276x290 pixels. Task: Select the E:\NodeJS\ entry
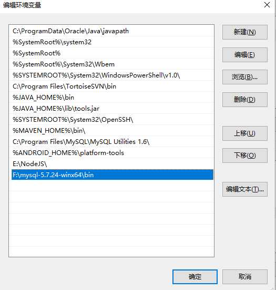click(113, 164)
